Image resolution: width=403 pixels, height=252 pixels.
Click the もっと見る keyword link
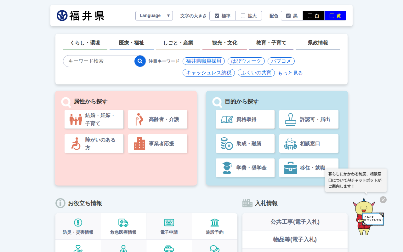pyautogui.click(x=290, y=73)
